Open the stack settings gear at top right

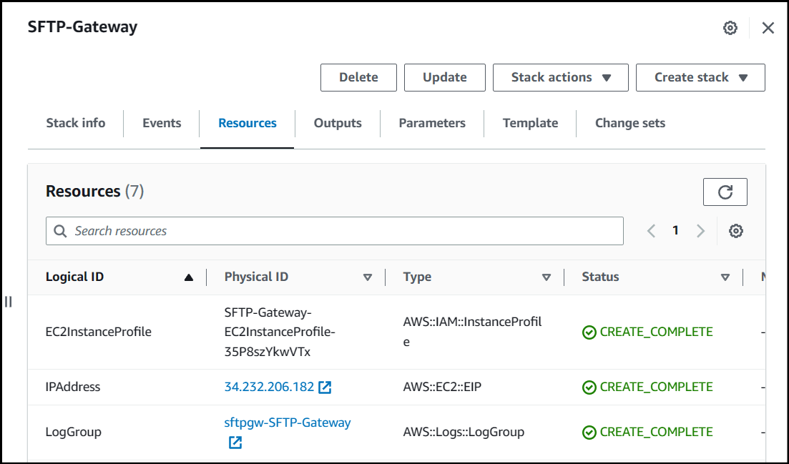[x=730, y=27]
